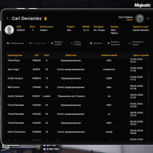Screen dimensions: 153x153
Task: Select the Coldy Sangria row name
Action: [x=15, y=78]
